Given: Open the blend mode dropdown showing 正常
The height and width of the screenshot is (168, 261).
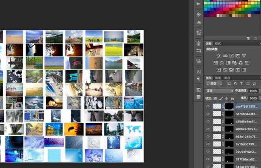Looking at the screenshot, I should pyautogui.click(x=219, y=91).
